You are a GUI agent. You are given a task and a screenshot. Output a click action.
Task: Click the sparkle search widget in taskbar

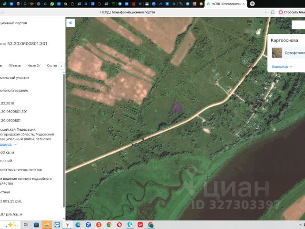tap(11, 225)
